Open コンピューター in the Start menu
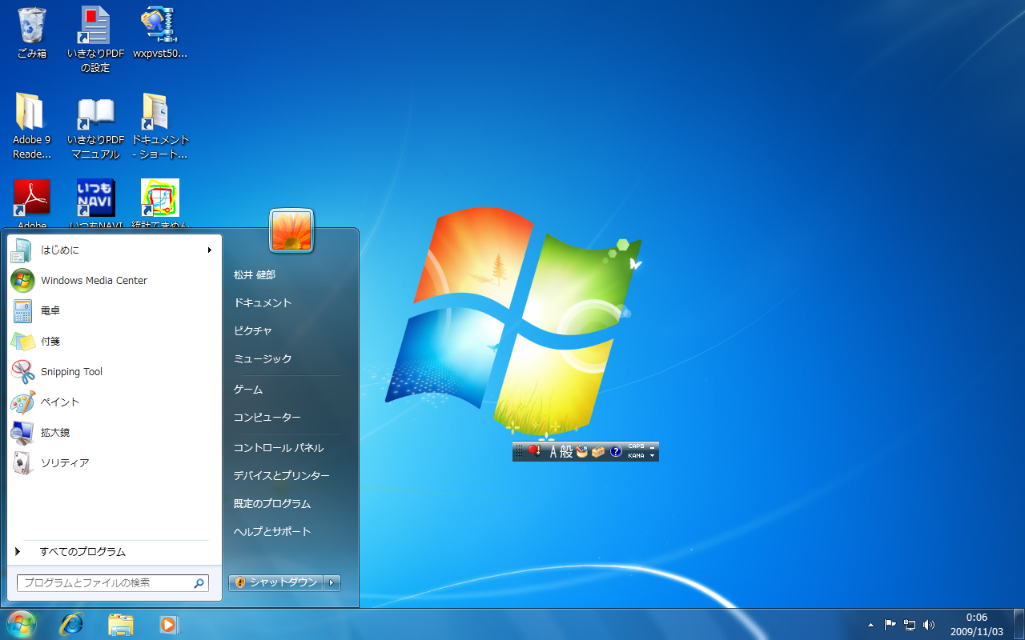1025x640 pixels. (267, 418)
